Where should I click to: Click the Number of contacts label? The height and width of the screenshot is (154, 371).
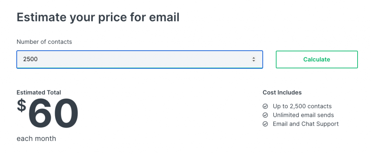tap(44, 42)
